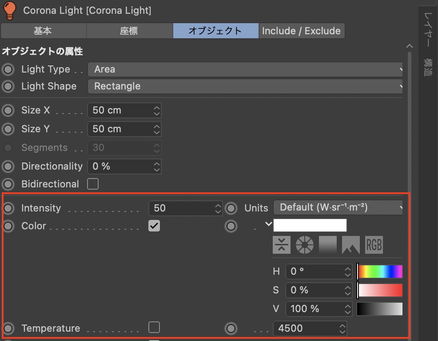Open the 座標 tab
This screenshot has width=438, height=341.
coord(129,31)
